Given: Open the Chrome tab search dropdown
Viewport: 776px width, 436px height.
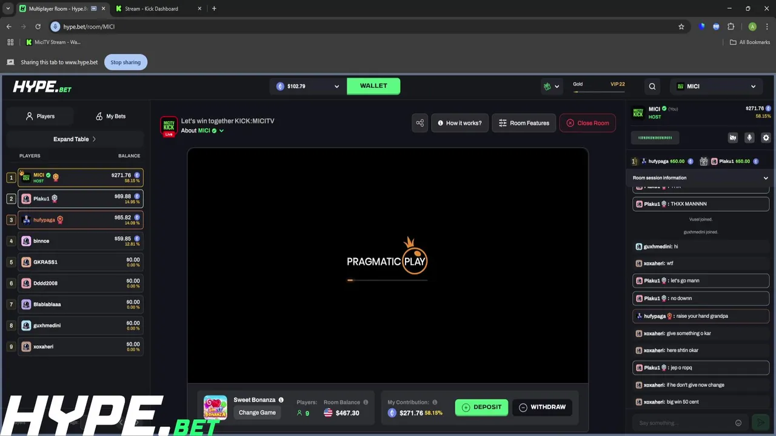Looking at the screenshot, I should click(x=8, y=8).
